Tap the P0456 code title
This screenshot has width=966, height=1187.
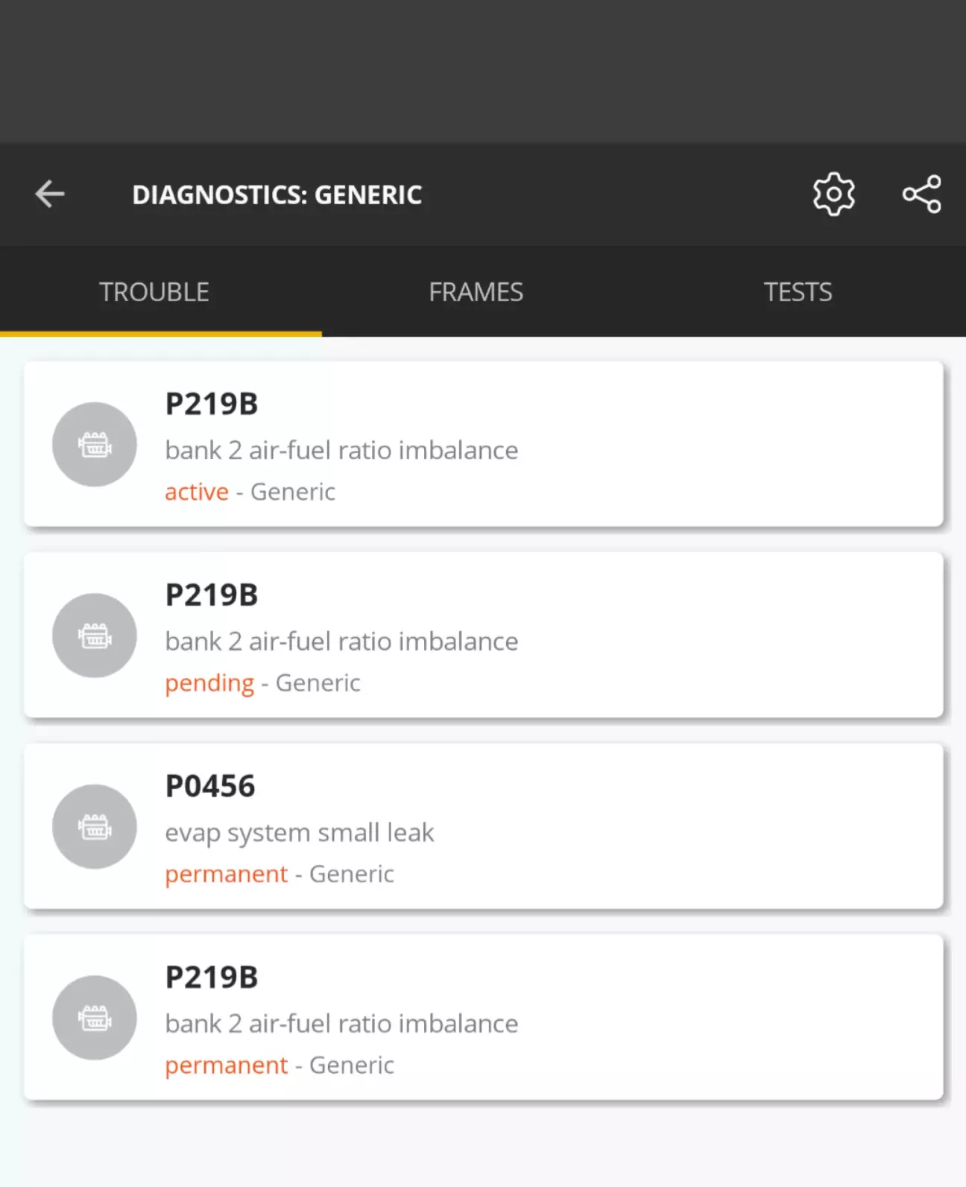pos(210,786)
